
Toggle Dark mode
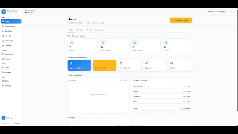coord(6,123)
